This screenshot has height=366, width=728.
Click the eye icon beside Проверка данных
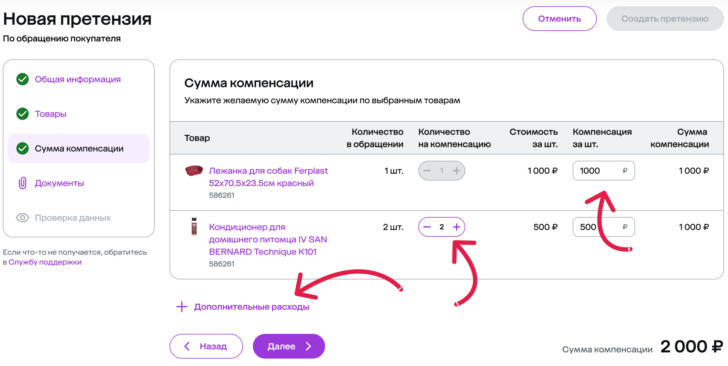(23, 218)
